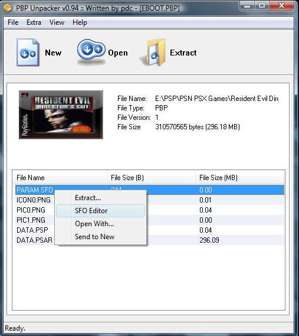Open the Extra menu
Viewport: 299px width, 336px height.
pyautogui.click(x=34, y=22)
